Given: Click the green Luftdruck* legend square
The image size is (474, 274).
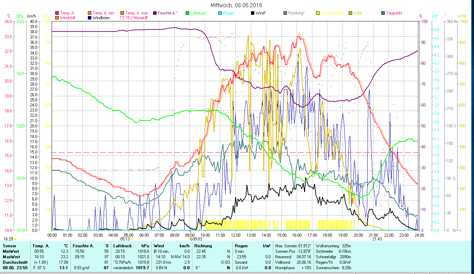Looking at the screenshot, I should pos(187,13).
